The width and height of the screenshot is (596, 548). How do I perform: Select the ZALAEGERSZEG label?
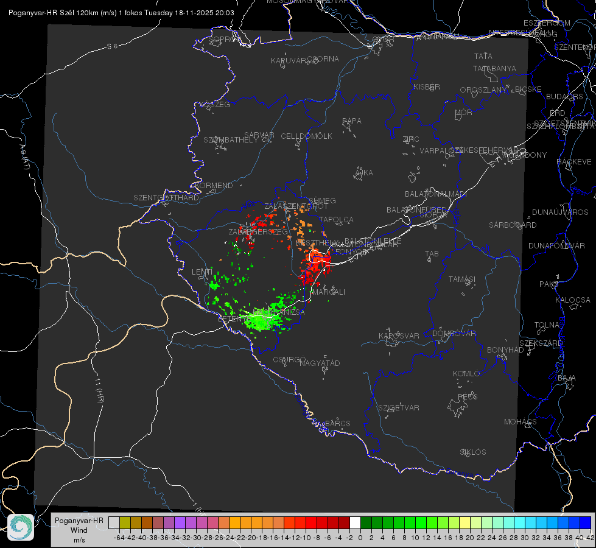(258, 231)
